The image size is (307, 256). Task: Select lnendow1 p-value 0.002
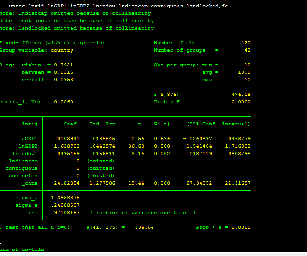pyautogui.click(x=162, y=154)
